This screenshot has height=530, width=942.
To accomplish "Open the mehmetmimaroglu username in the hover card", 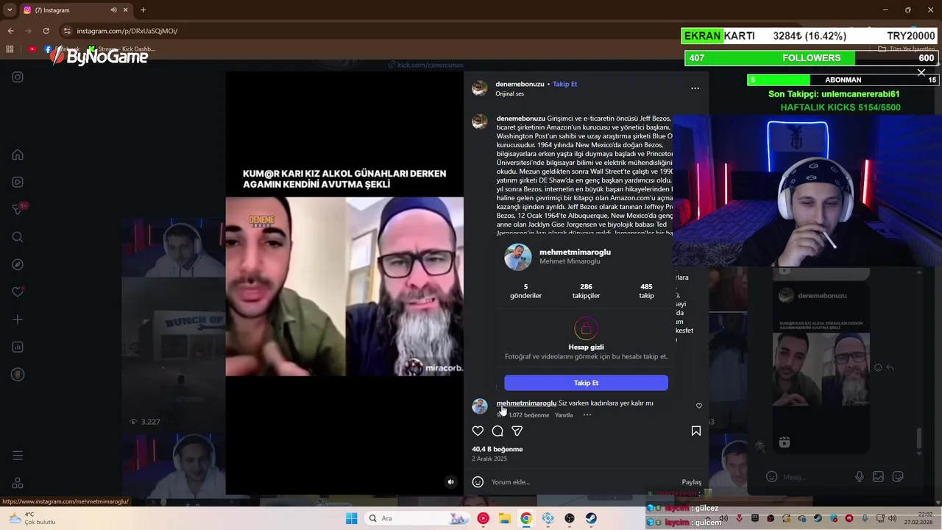I will (x=575, y=252).
